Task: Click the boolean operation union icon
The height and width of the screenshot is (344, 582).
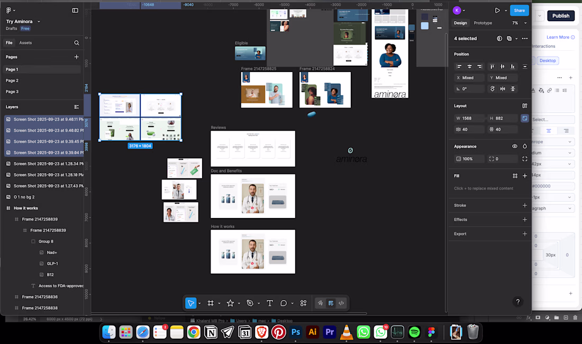Action: coord(509,39)
